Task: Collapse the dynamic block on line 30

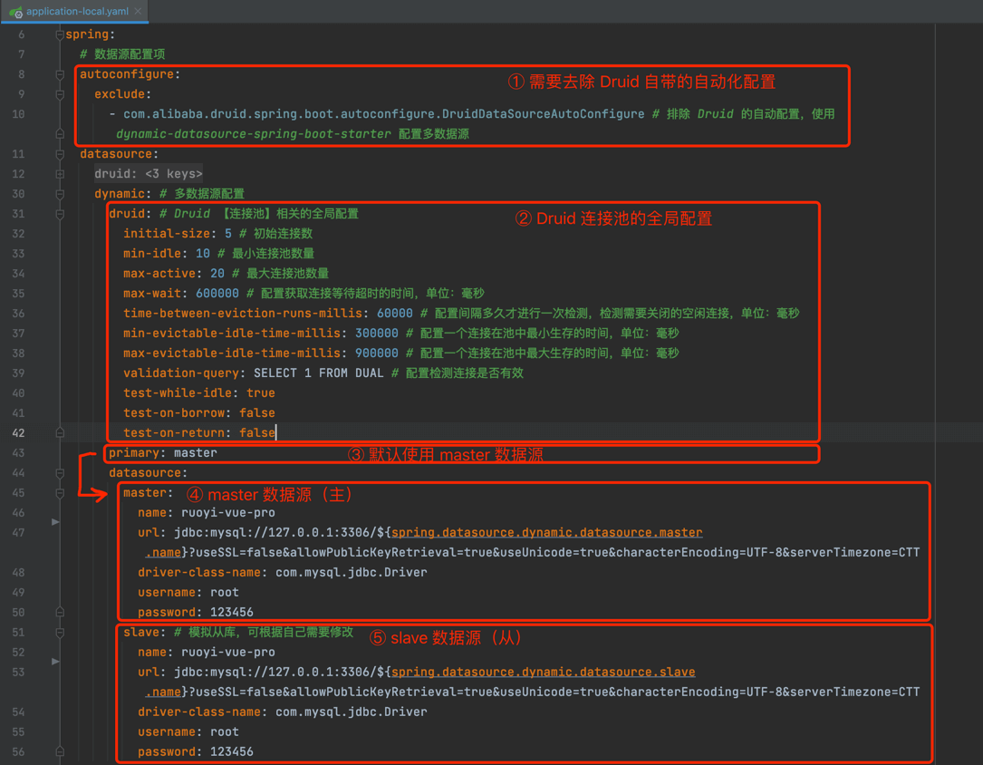Action: (x=60, y=194)
